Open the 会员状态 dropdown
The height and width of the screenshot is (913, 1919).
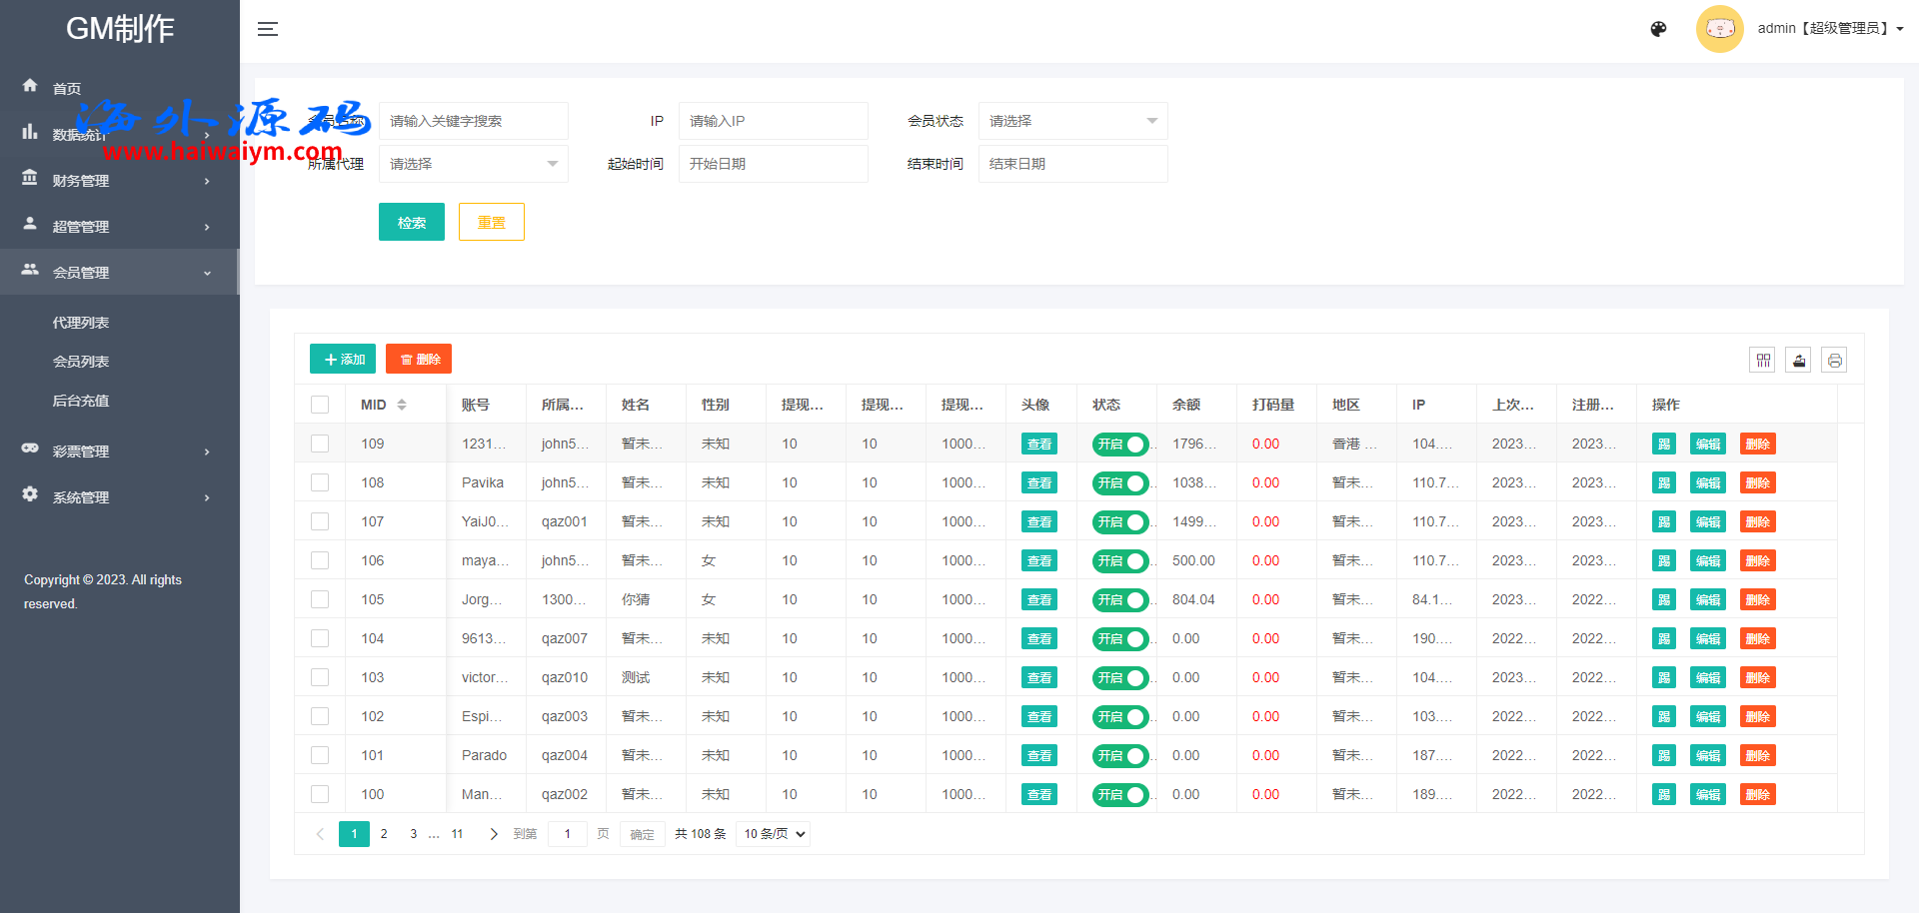tap(1072, 121)
